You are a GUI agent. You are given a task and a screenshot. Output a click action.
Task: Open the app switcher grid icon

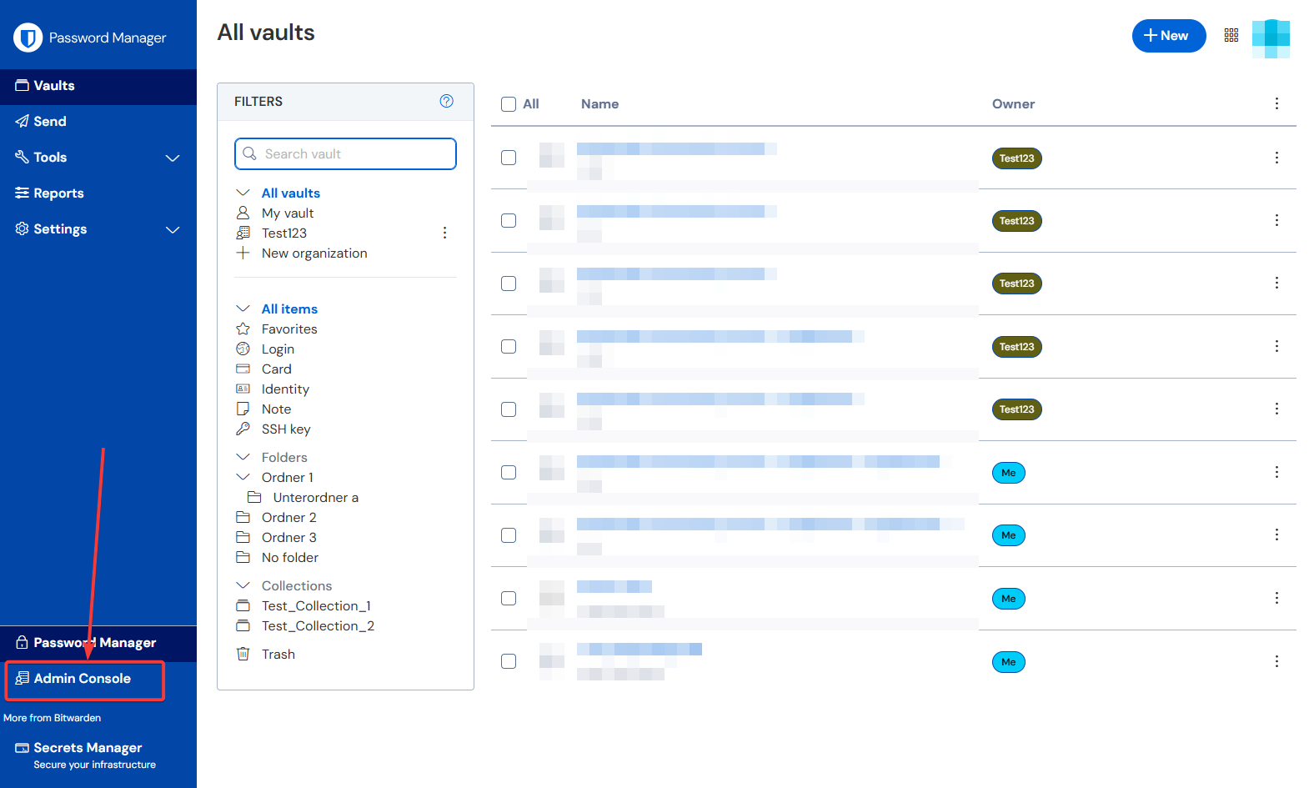[x=1231, y=35]
